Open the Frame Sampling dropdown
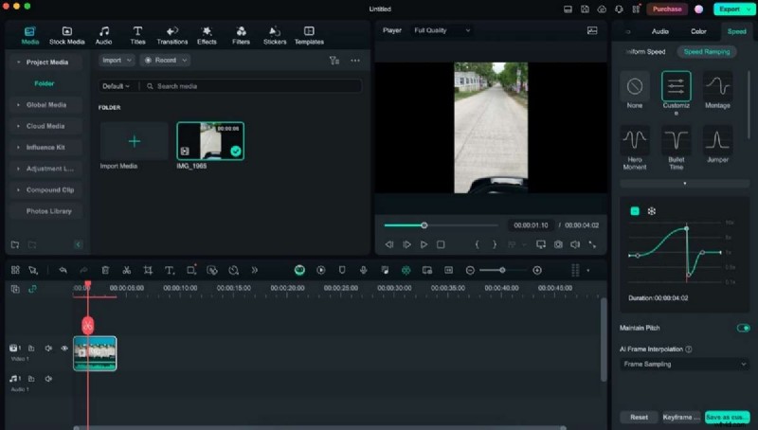The image size is (758, 430). (x=685, y=365)
